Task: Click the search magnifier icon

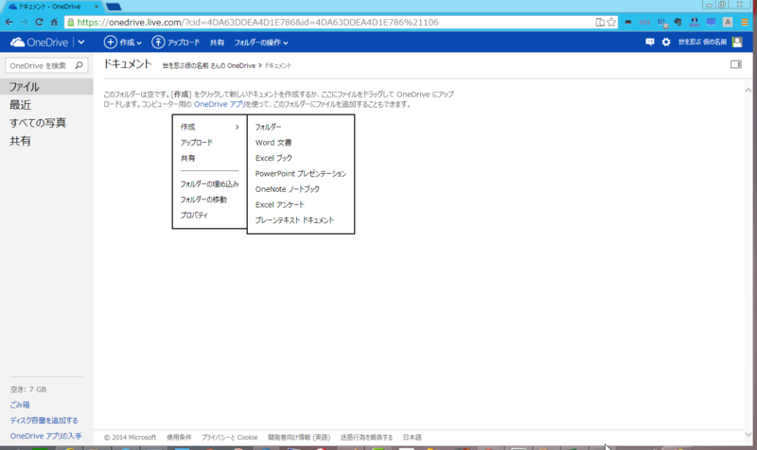Action: click(x=79, y=65)
